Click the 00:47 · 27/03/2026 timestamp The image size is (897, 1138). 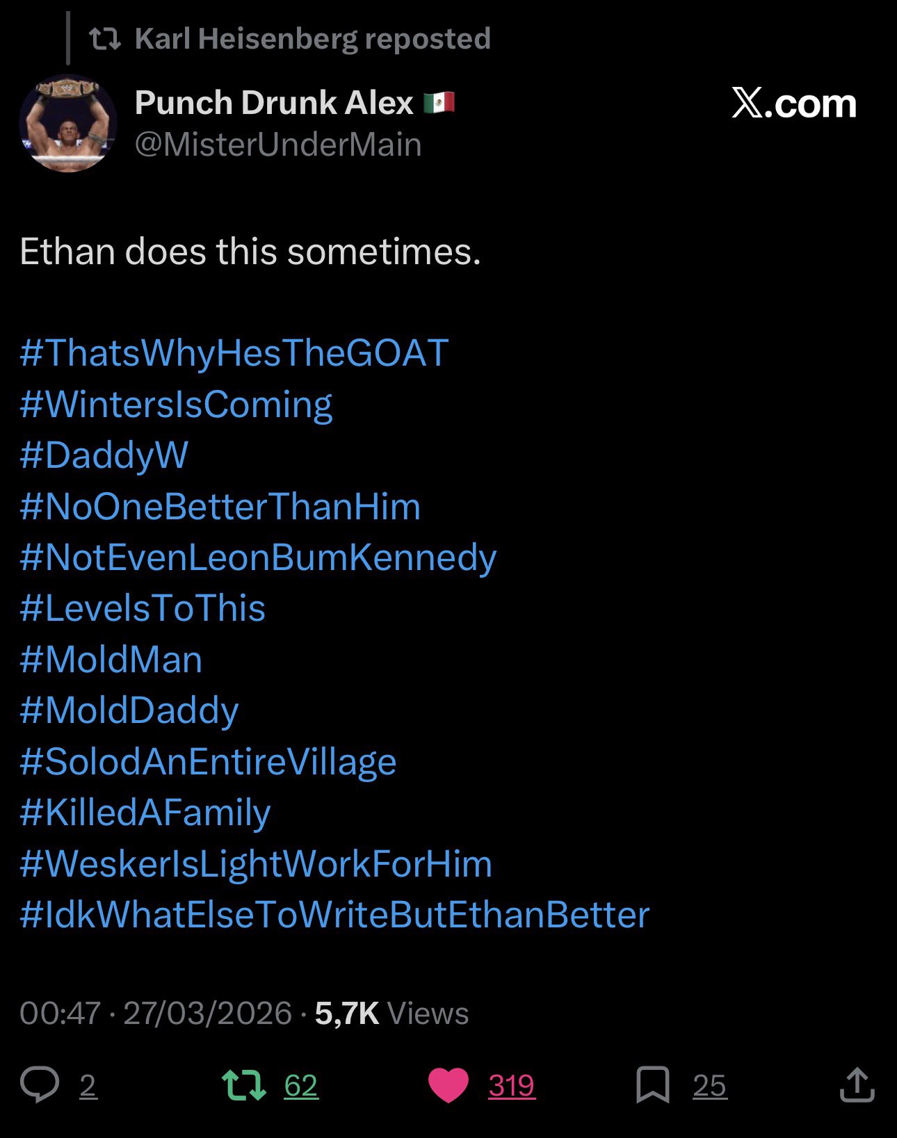point(155,1013)
